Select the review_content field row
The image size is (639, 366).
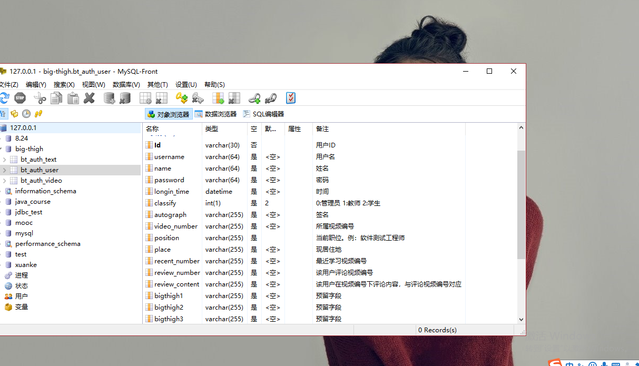[x=304, y=284]
